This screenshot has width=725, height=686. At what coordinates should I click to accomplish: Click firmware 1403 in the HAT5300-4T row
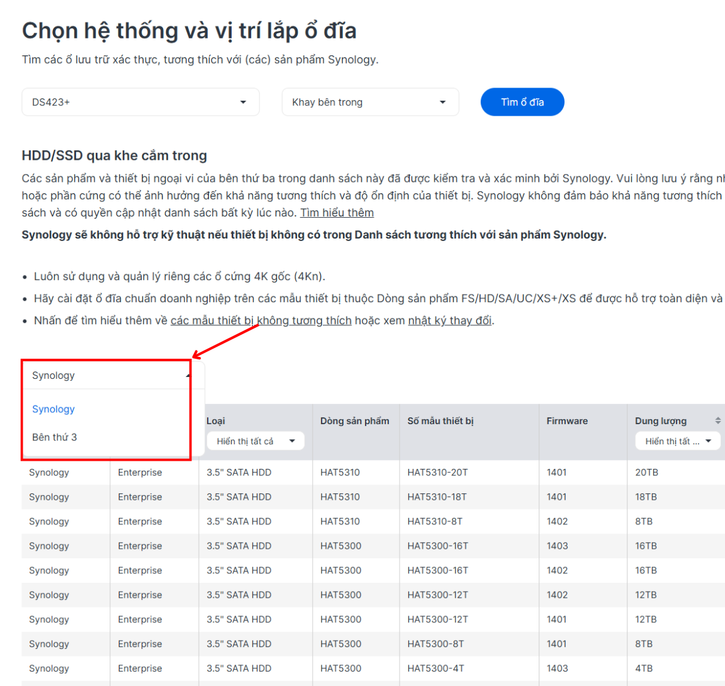coord(557,668)
